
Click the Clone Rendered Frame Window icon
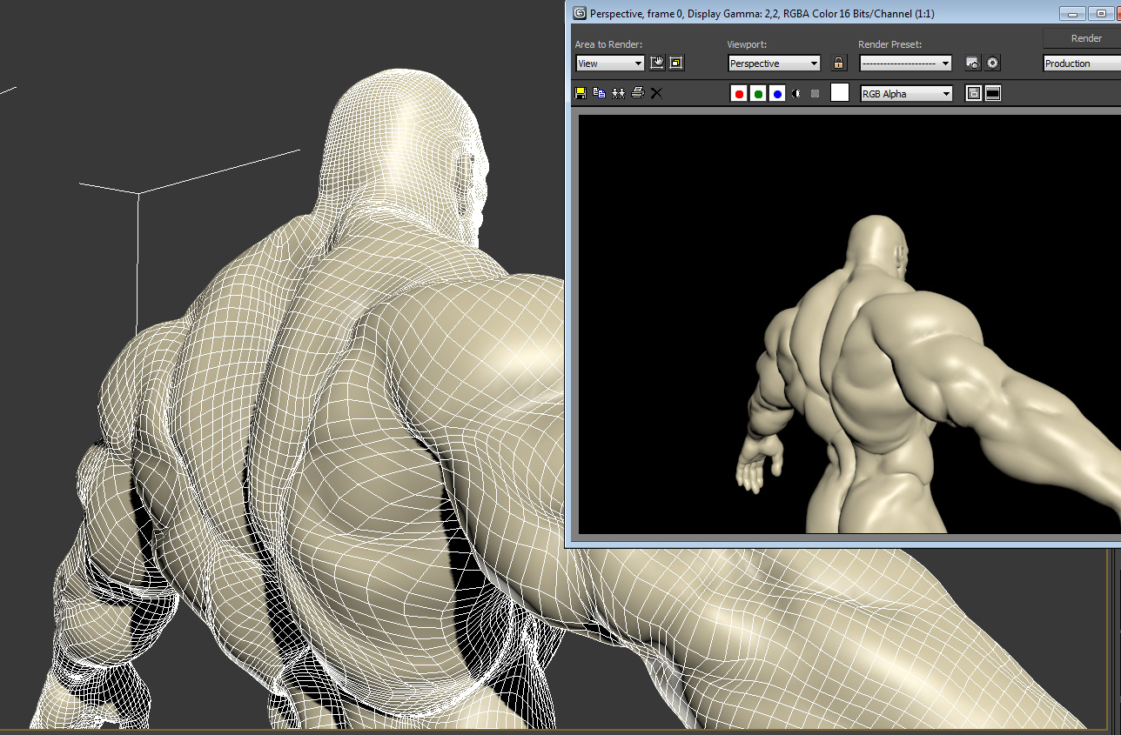pyautogui.click(x=618, y=93)
